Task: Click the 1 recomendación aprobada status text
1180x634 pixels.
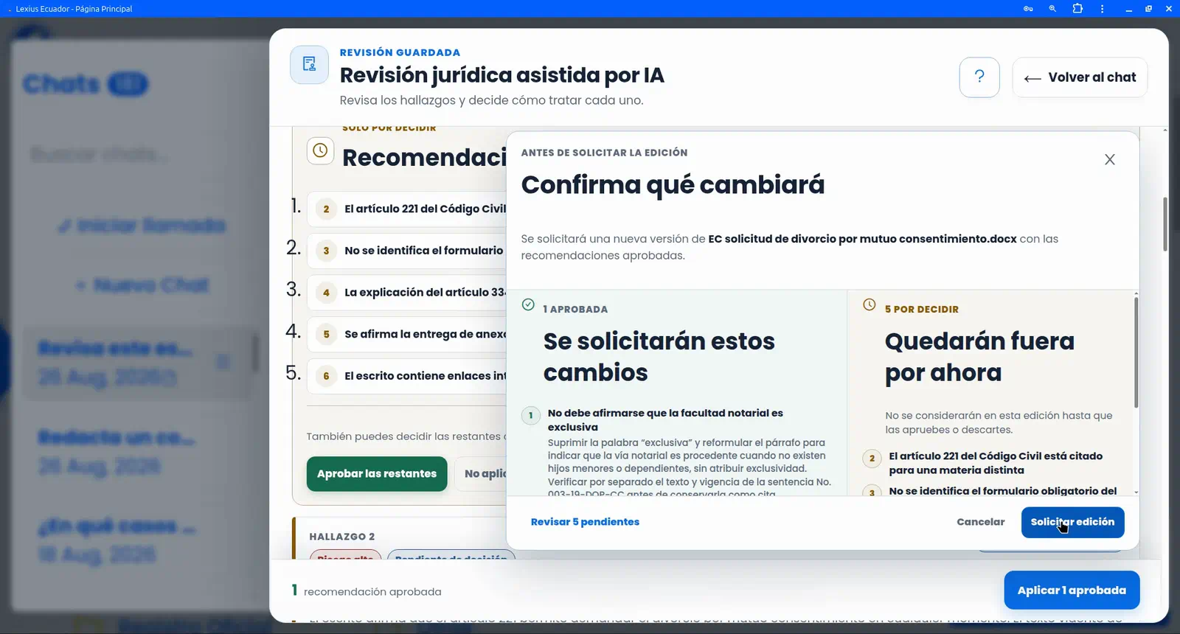Action: (x=367, y=591)
